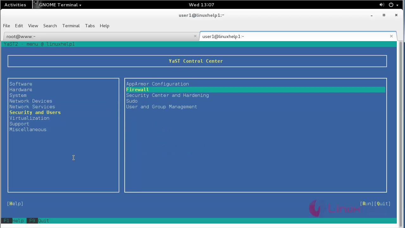
Task: Select Network Devices category
Action: (31, 101)
